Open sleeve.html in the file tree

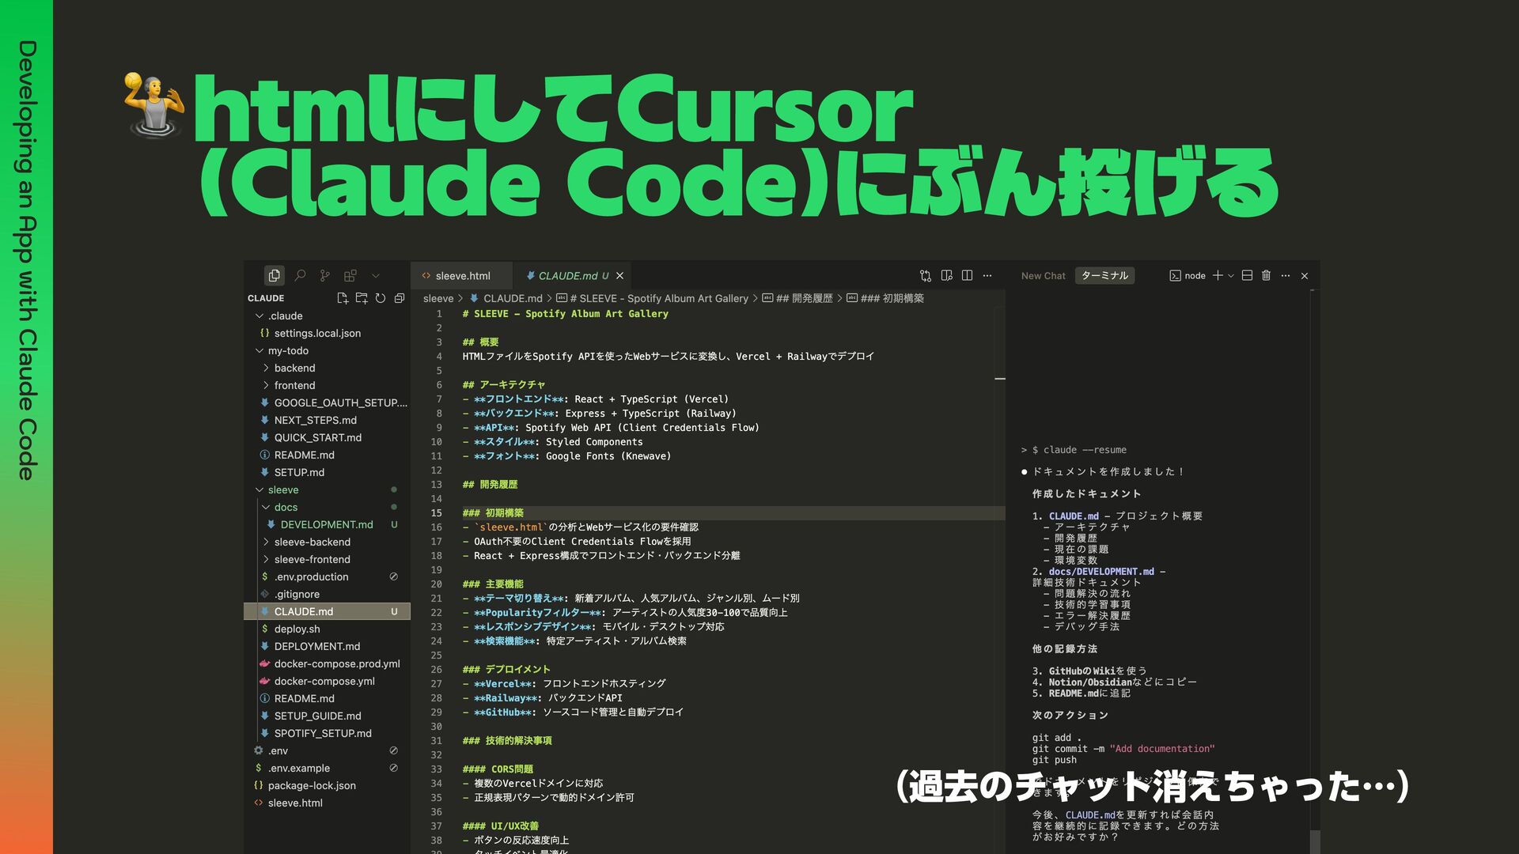[328, 803]
